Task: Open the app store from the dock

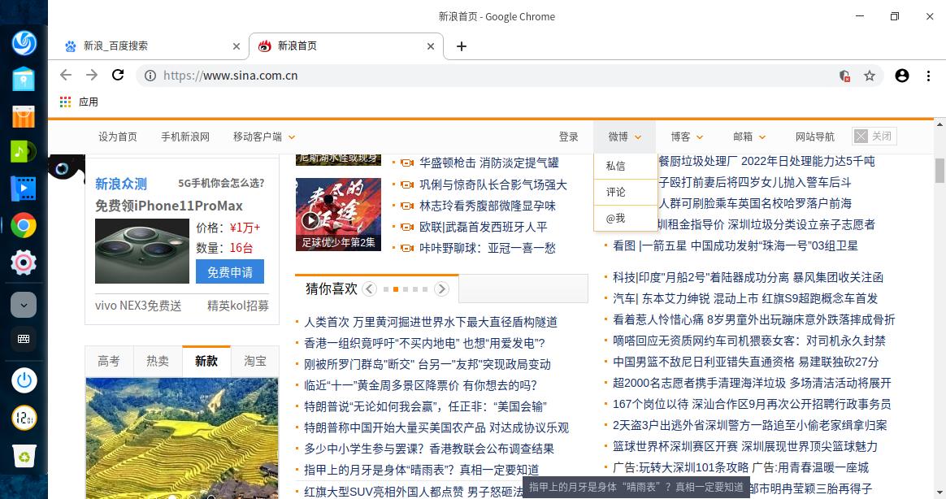Action: (x=24, y=116)
